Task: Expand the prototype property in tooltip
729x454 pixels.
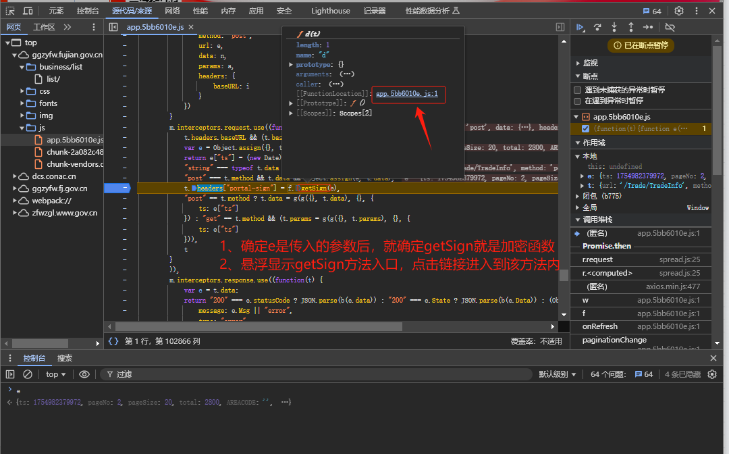Action: pos(291,65)
